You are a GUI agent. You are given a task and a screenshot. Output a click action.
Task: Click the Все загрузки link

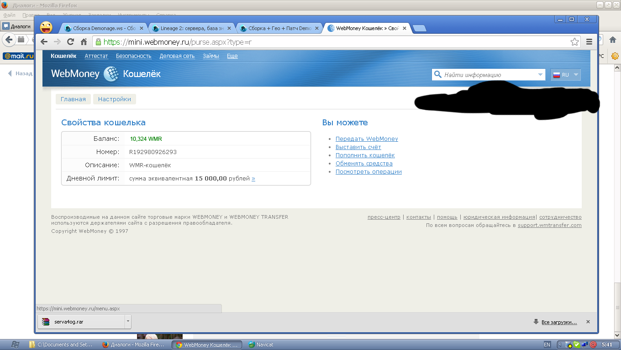click(x=559, y=322)
